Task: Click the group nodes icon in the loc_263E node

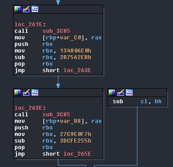Action: pos(35,93)
